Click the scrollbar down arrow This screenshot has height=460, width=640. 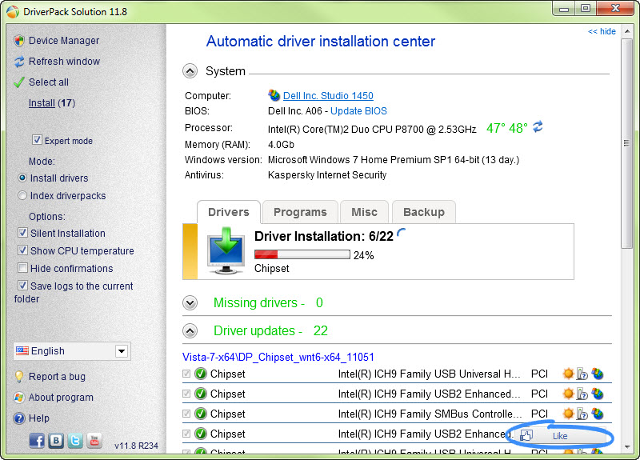pyautogui.click(x=626, y=447)
